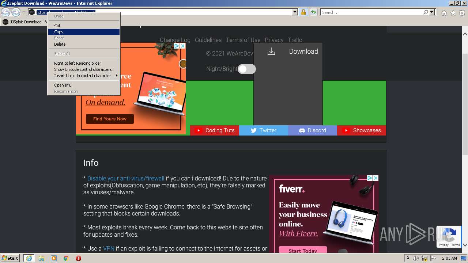Open Privacy link

[274, 40]
